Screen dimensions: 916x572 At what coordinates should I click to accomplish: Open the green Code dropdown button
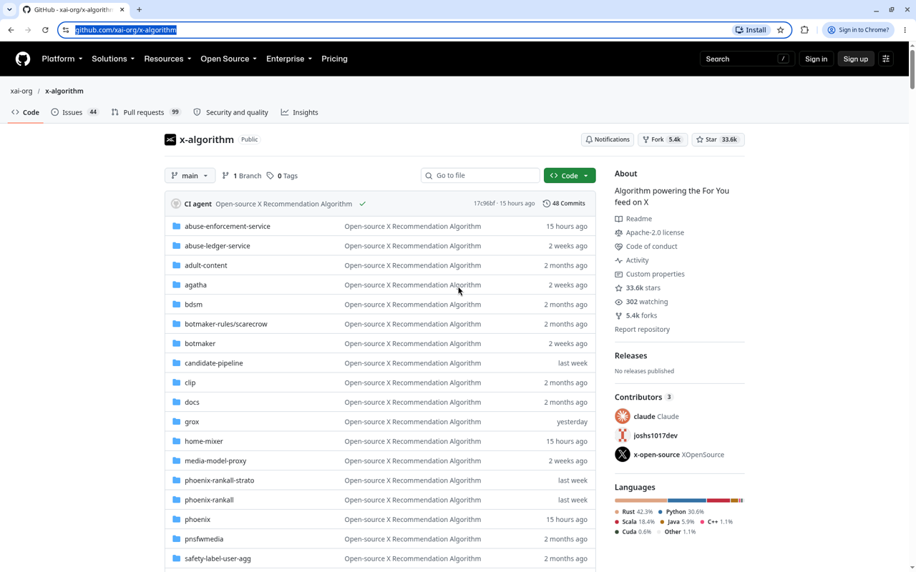[570, 176]
